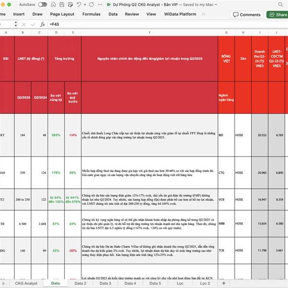Click the Save floppy disk icon

[x=62, y=5]
